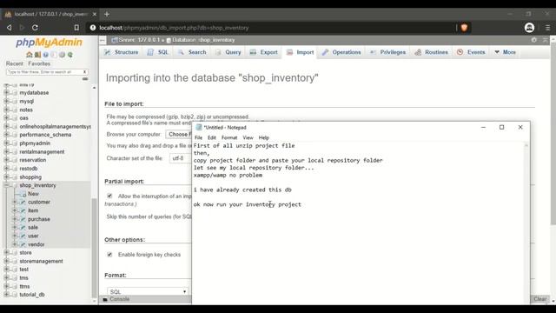Click the page settings gear icon in breadcrumb bar
The height and width of the screenshot is (313, 556).
[x=534, y=40]
